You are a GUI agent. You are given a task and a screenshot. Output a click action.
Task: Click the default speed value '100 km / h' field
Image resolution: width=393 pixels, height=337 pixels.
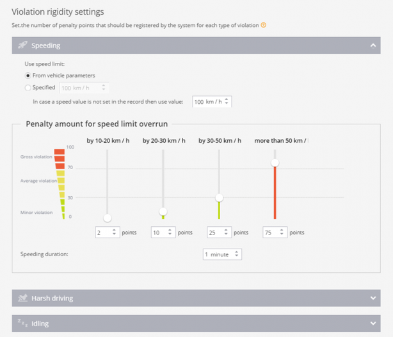click(x=207, y=101)
